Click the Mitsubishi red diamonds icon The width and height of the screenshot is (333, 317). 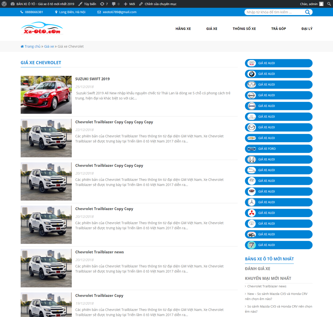pos(252,213)
